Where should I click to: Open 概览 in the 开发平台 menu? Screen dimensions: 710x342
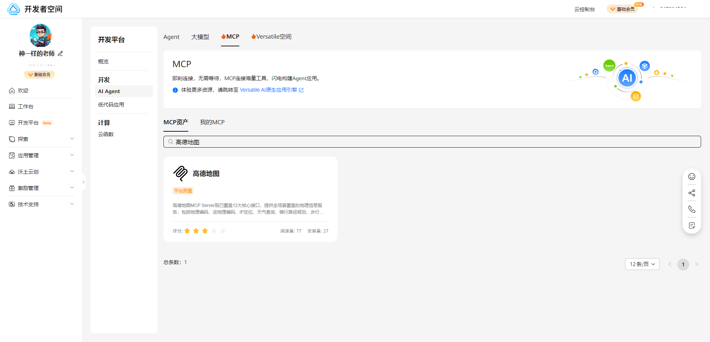[x=103, y=62]
